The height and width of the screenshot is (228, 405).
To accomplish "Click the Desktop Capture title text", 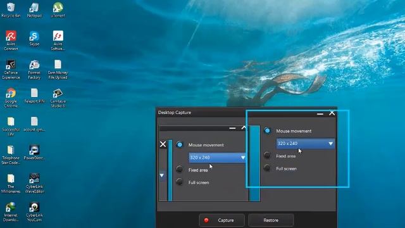I will tap(175, 113).
